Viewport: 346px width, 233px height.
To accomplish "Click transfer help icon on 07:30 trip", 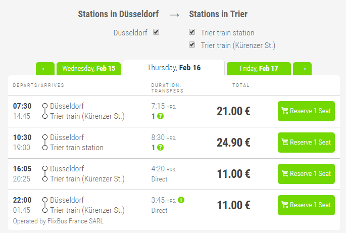I will (x=160, y=116).
